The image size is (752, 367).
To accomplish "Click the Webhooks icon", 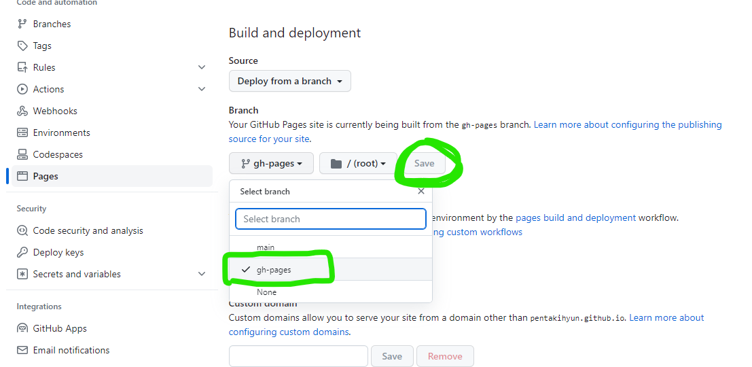I will [x=22, y=111].
